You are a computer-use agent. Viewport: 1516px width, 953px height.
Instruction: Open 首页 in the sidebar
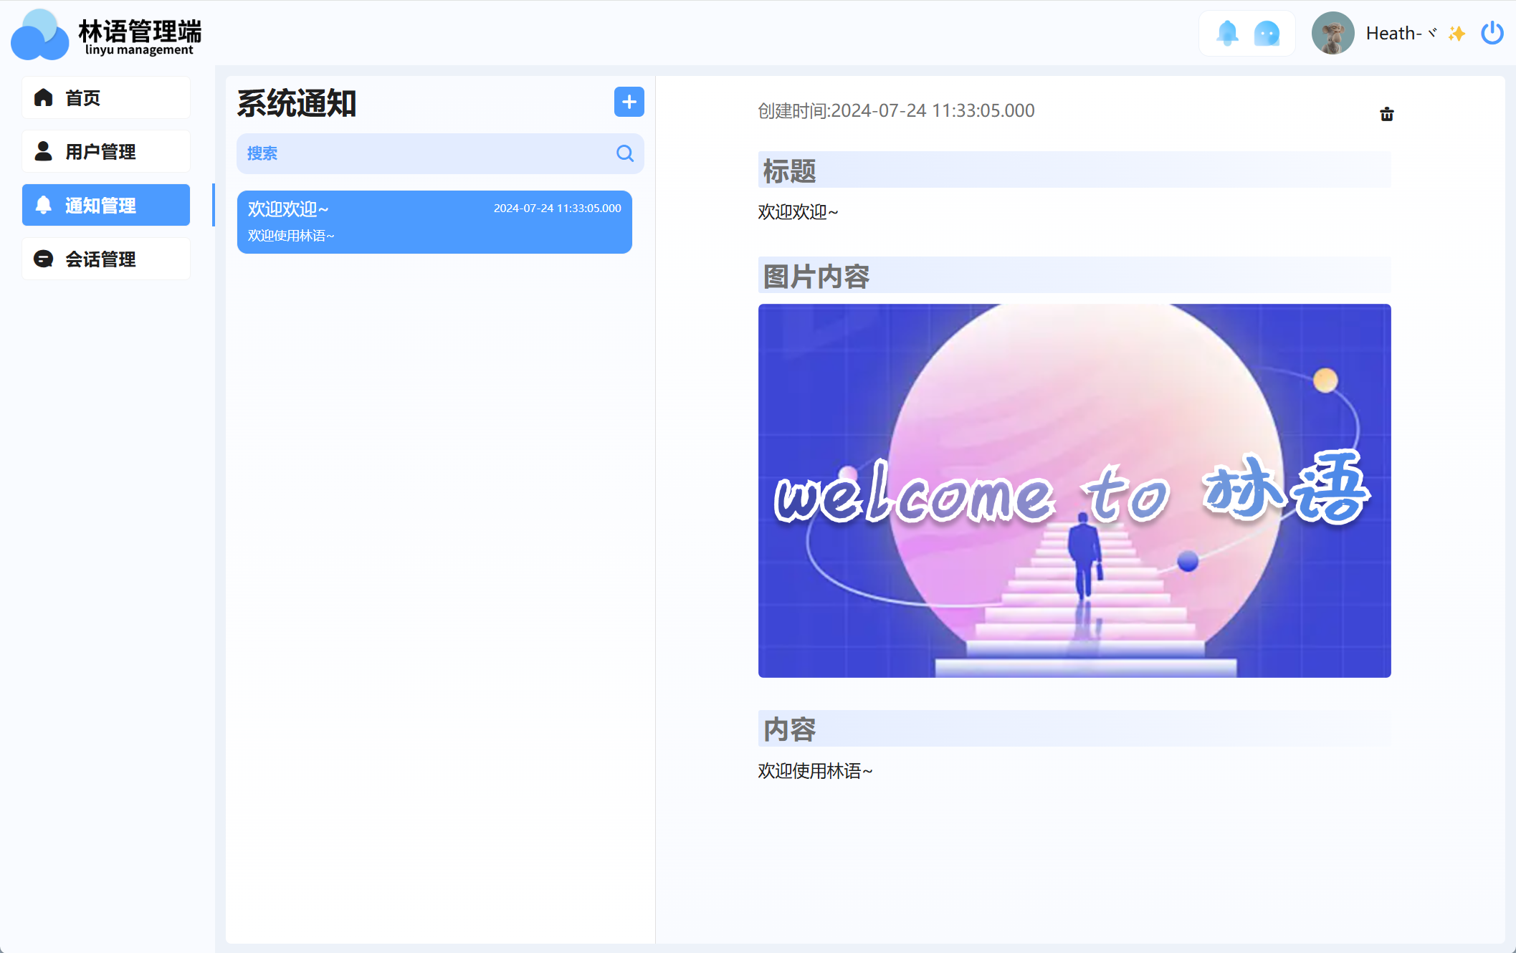[x=106, y=97]
